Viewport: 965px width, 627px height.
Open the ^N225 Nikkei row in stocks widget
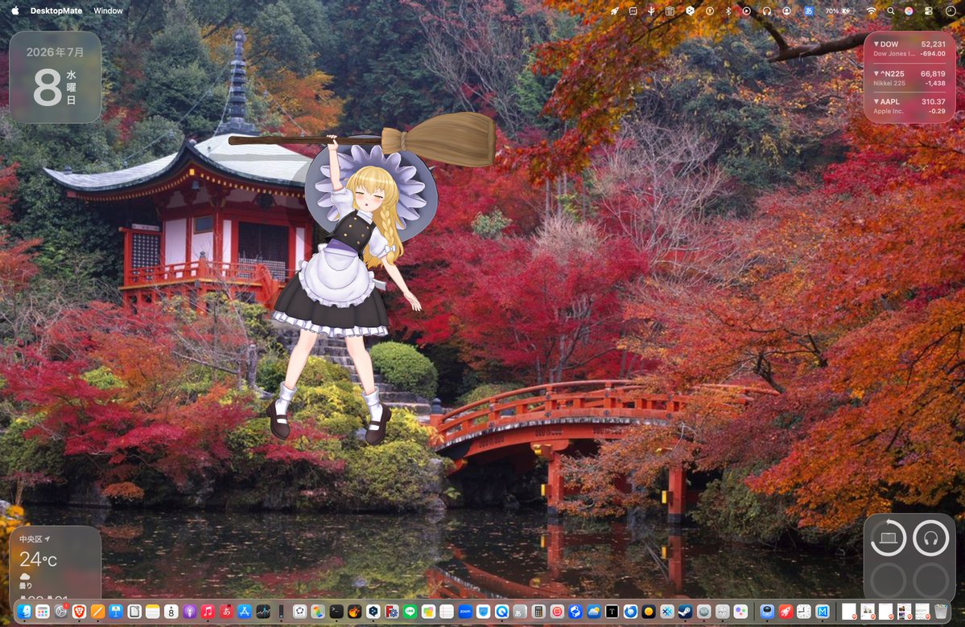(x=909, y=78)
